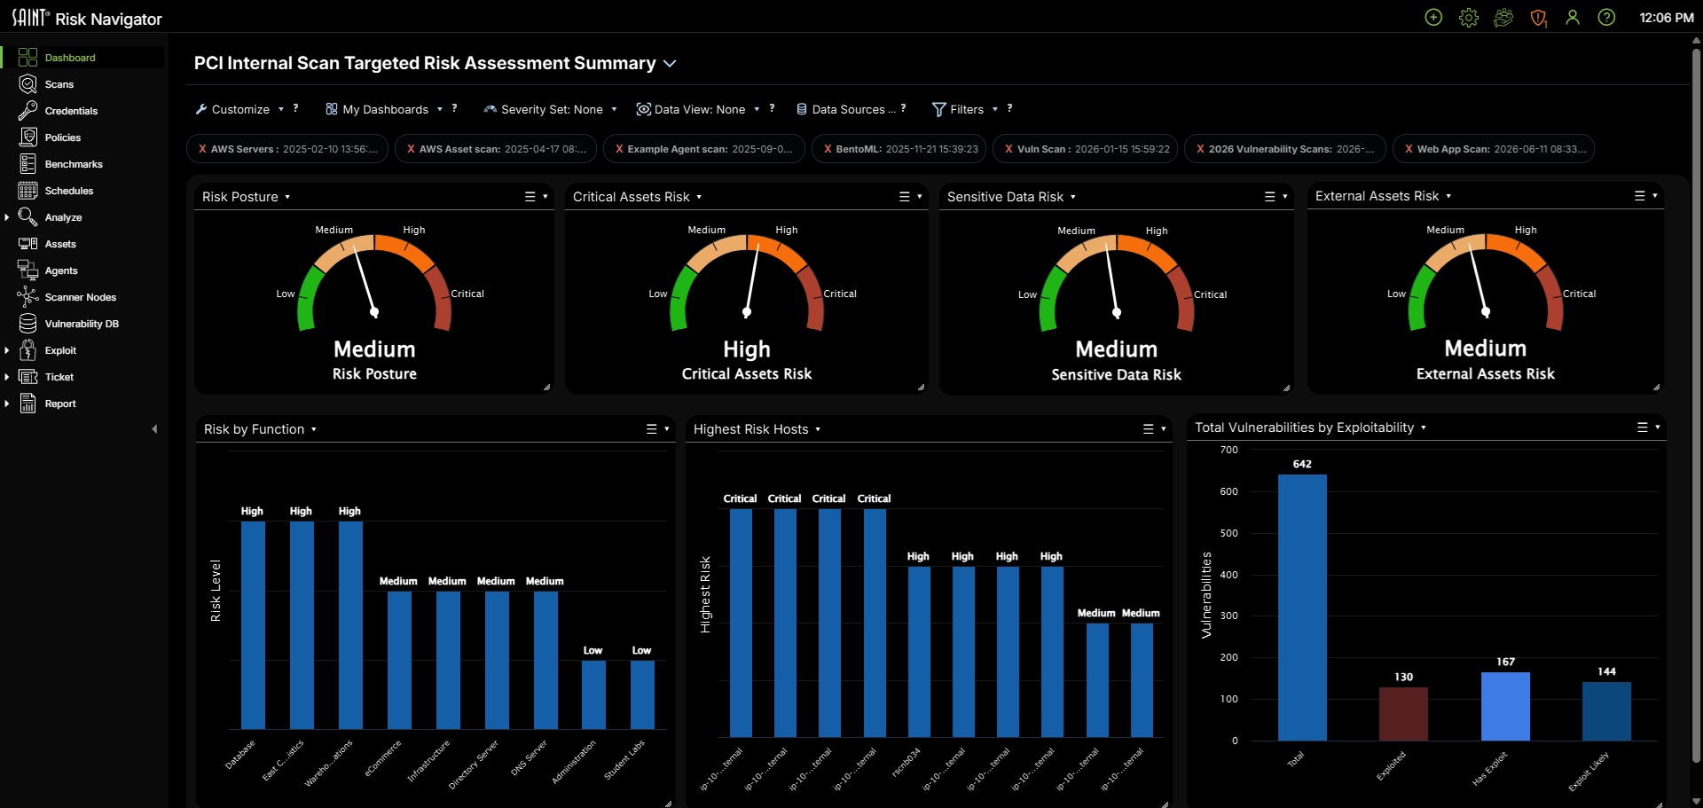Viewport: 1703px width, 808px height.
Task: Open the Scans sidebar icon
Action: pos(27,84)
